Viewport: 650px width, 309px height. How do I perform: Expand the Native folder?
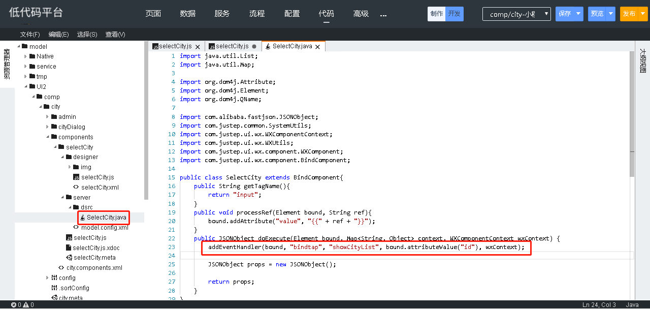click(26, 56)
